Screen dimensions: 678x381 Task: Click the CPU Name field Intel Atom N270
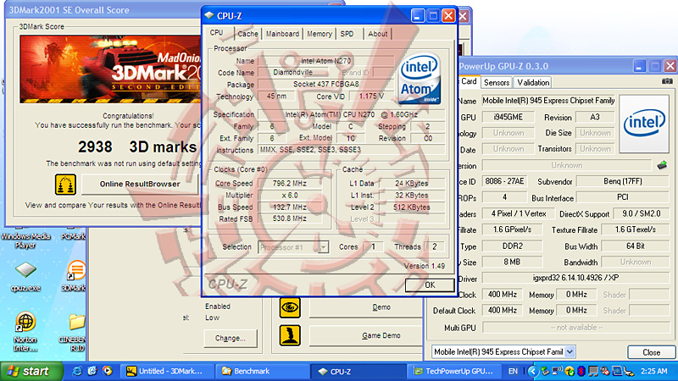pos(326,61)
